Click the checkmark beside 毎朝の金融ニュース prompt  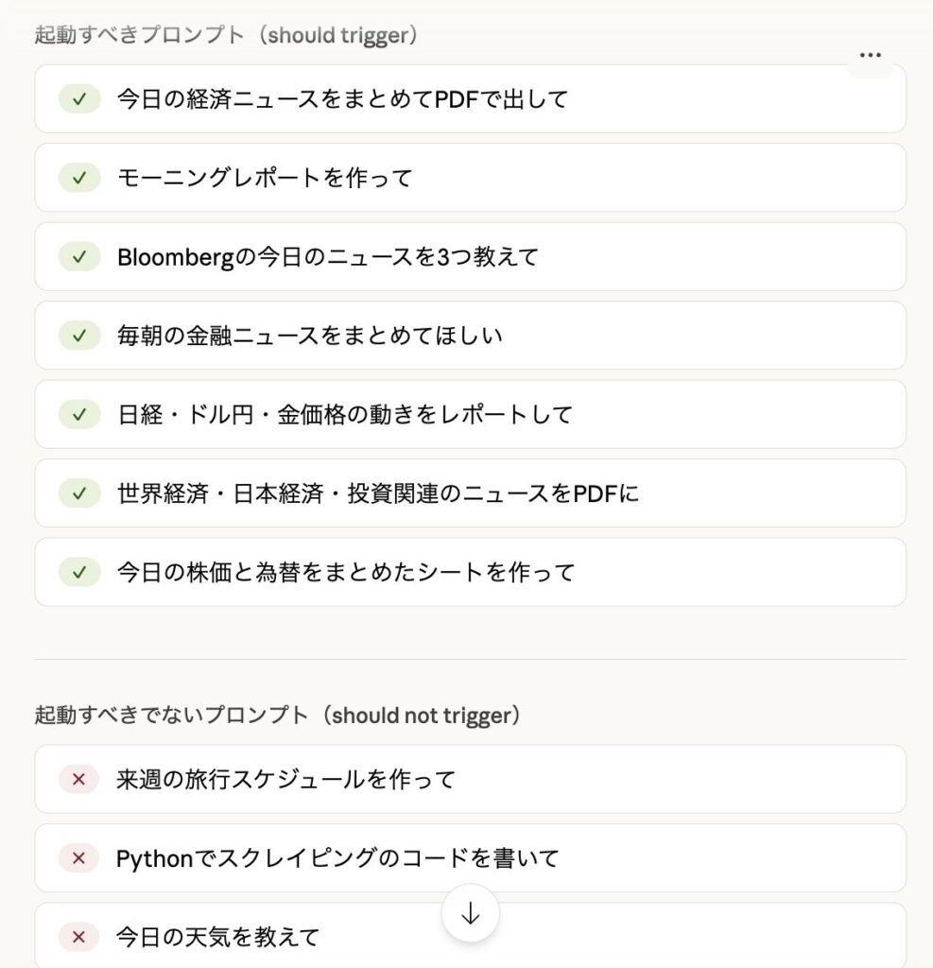pos(79,335)
